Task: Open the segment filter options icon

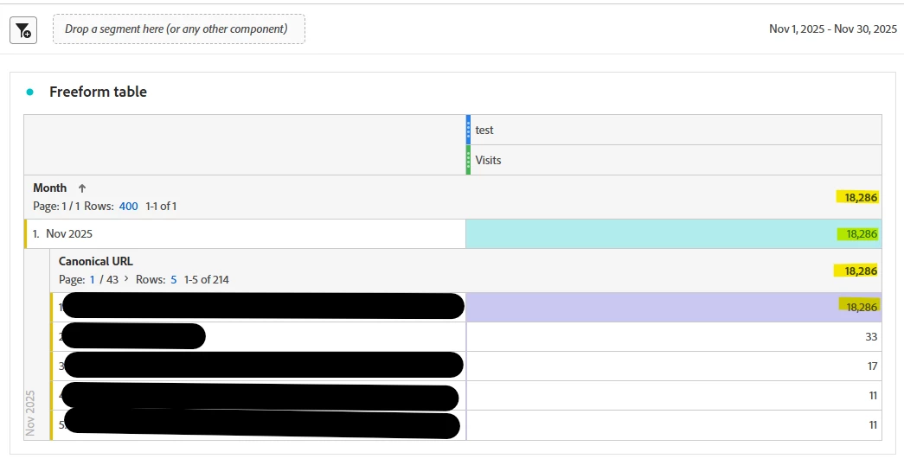Action: [23, 30]
